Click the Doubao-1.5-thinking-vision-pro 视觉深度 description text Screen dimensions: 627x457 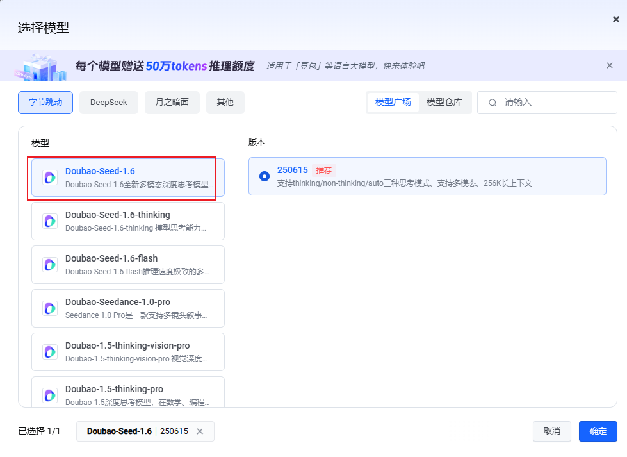pos(136,359)
